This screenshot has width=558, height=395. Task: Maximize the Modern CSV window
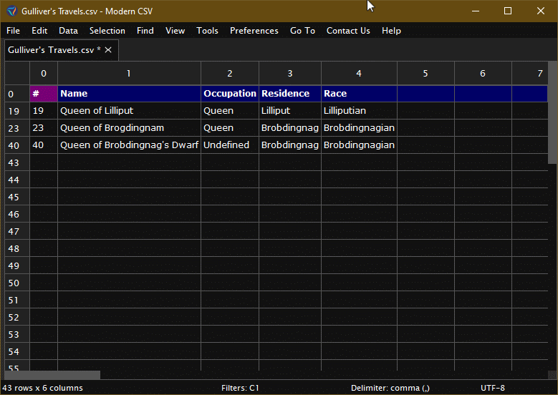[x=508, y=11]
